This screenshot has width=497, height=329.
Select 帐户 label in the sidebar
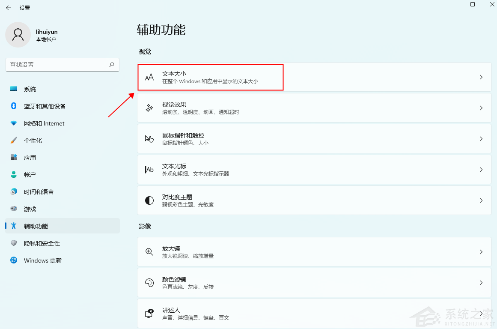pos(30,175)
